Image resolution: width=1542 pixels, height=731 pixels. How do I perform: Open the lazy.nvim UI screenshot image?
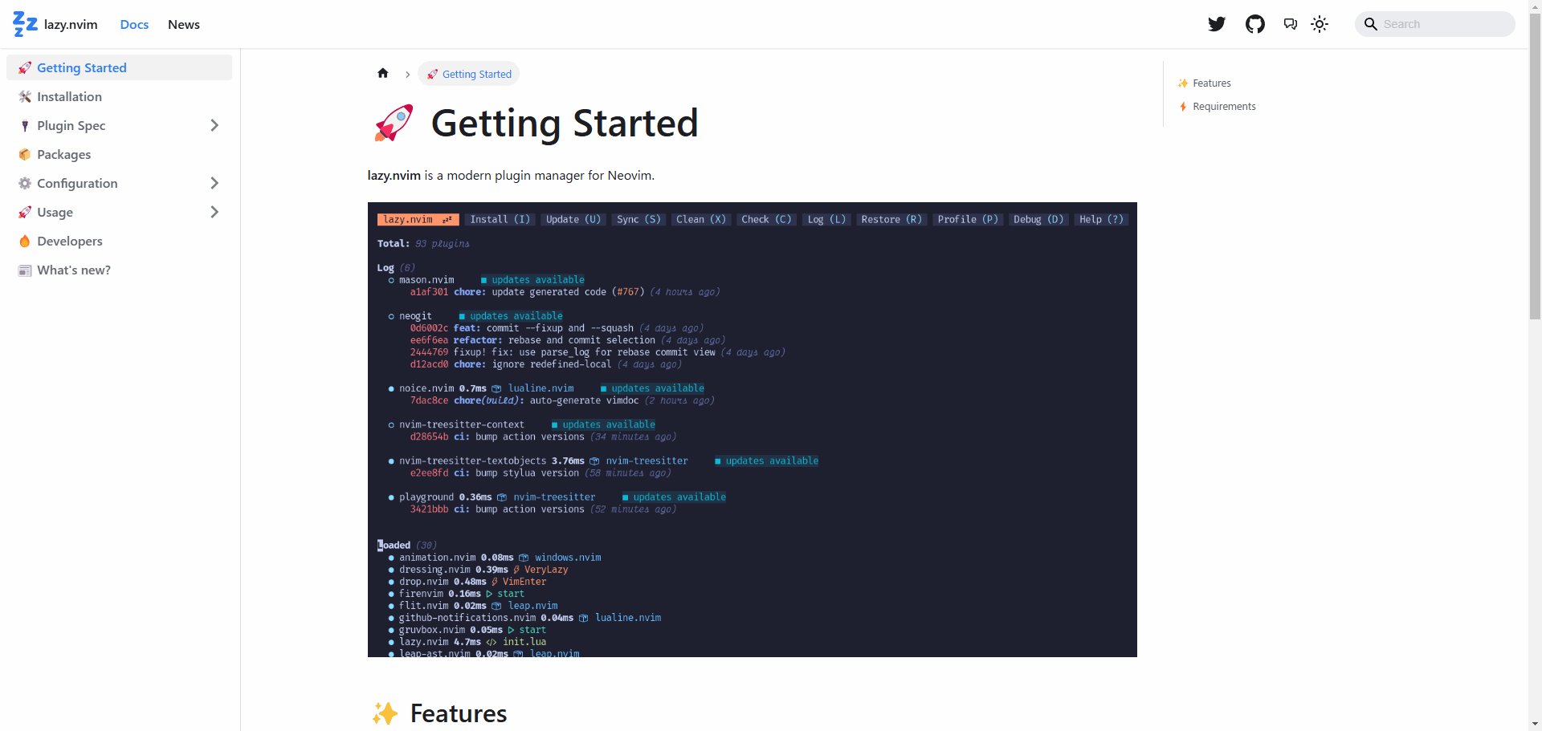coord(753,429)
